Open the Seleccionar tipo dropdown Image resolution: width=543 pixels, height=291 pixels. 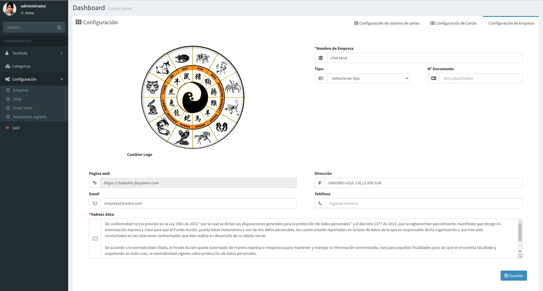pyautogui.click(x=368, y=78)
